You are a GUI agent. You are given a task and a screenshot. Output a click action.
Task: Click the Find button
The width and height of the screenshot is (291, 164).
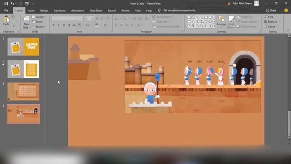[269, 17]
